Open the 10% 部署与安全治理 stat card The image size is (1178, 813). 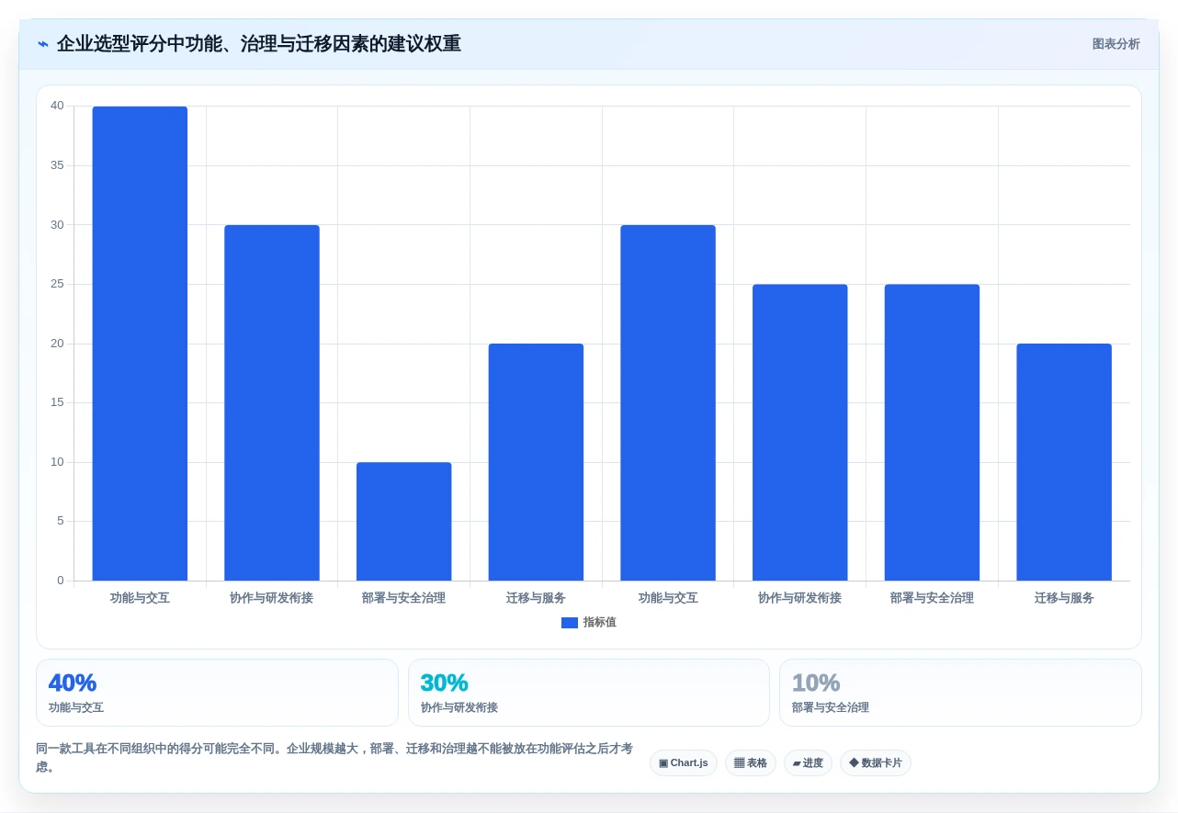pos(960,693)
